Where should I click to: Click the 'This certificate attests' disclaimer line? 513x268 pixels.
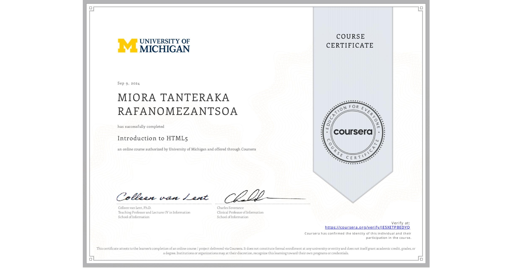tap(256, 251)
